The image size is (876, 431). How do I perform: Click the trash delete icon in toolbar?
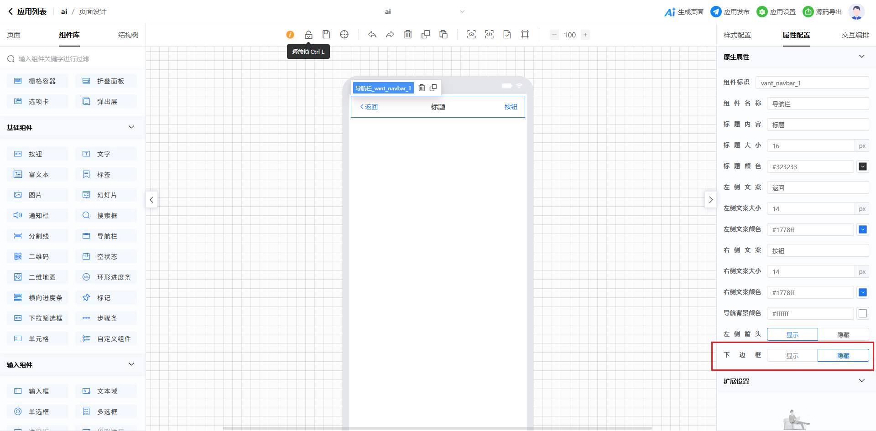tap(408, 35)
